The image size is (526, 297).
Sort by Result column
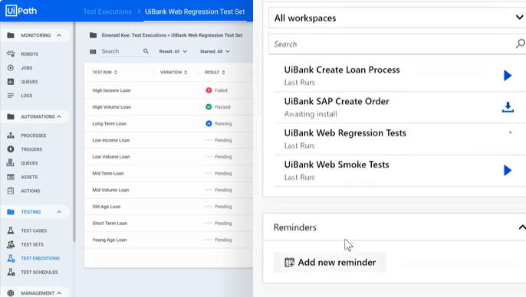215,72
